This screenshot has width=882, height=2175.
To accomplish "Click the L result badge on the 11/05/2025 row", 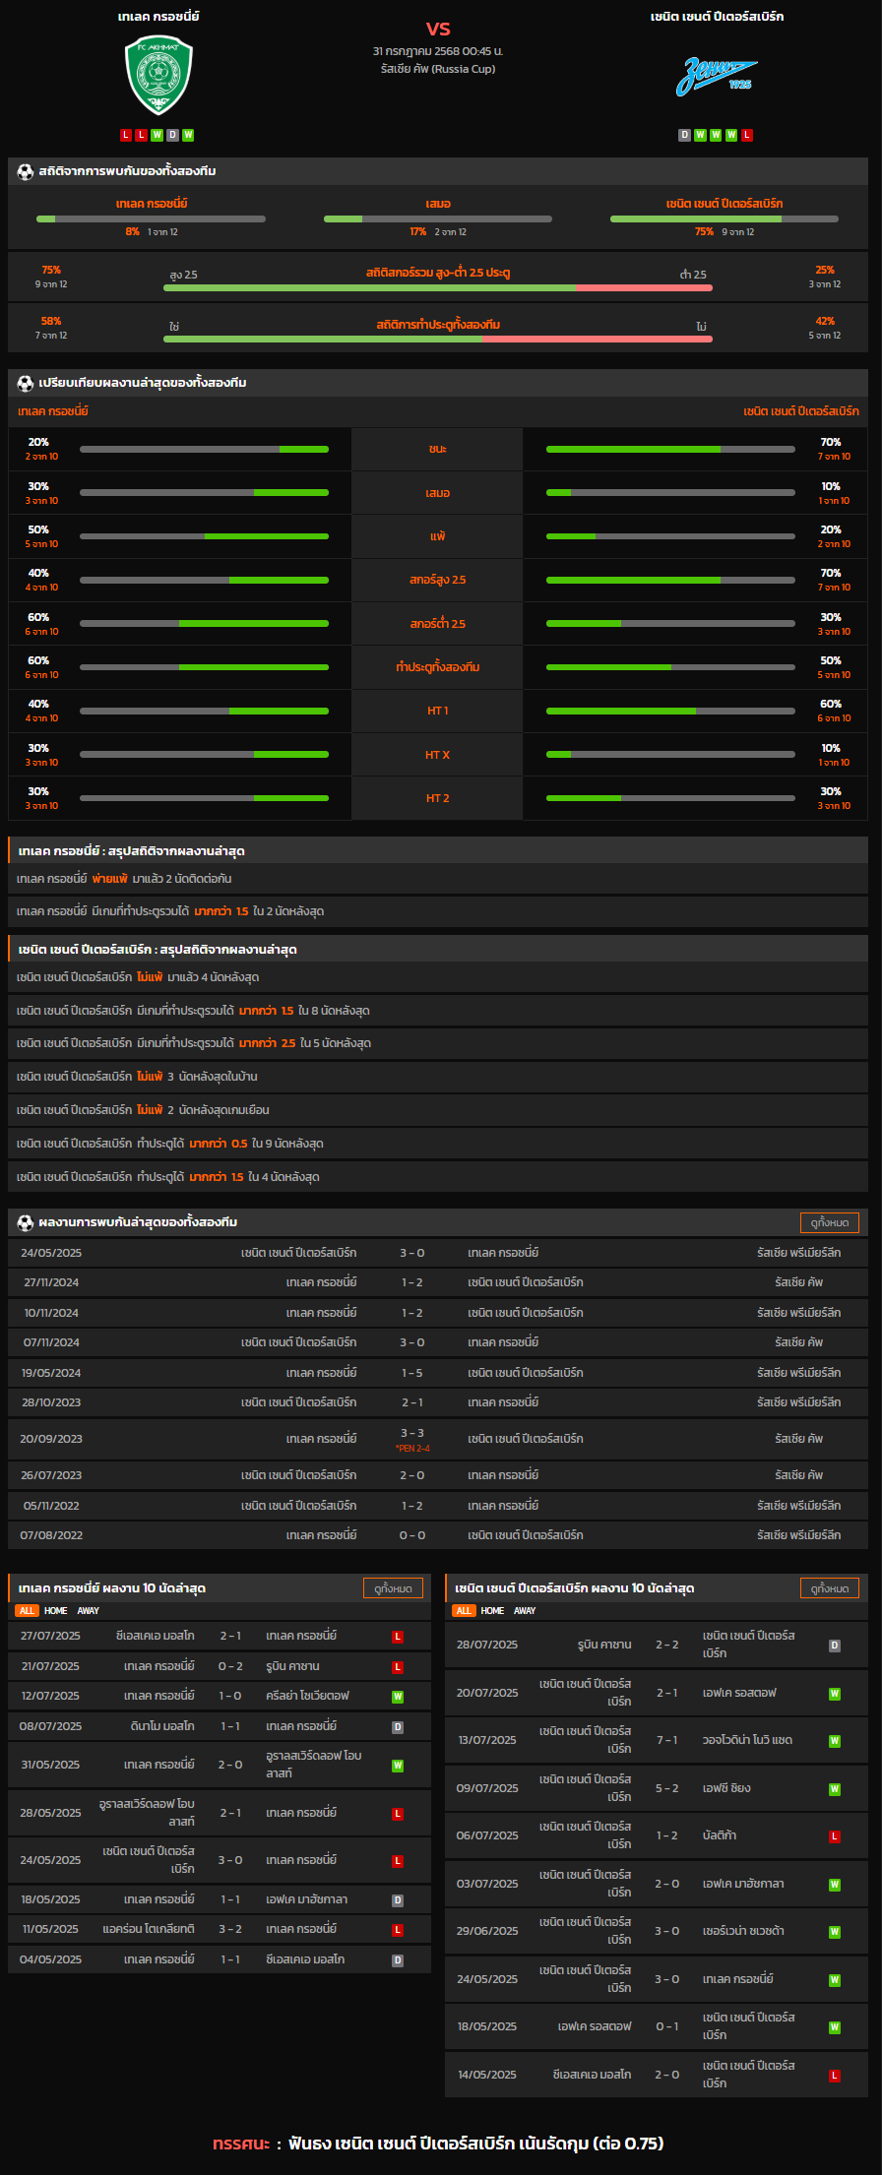I will 398,1930.
